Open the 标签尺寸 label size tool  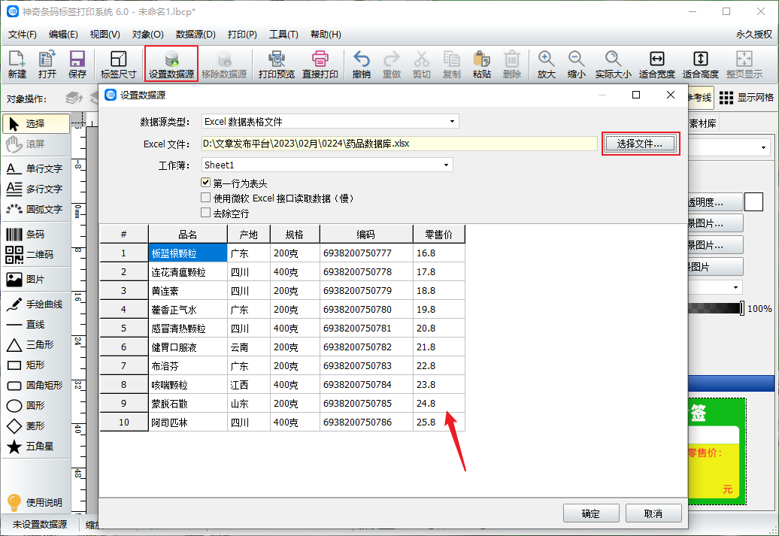click(118, 65)
